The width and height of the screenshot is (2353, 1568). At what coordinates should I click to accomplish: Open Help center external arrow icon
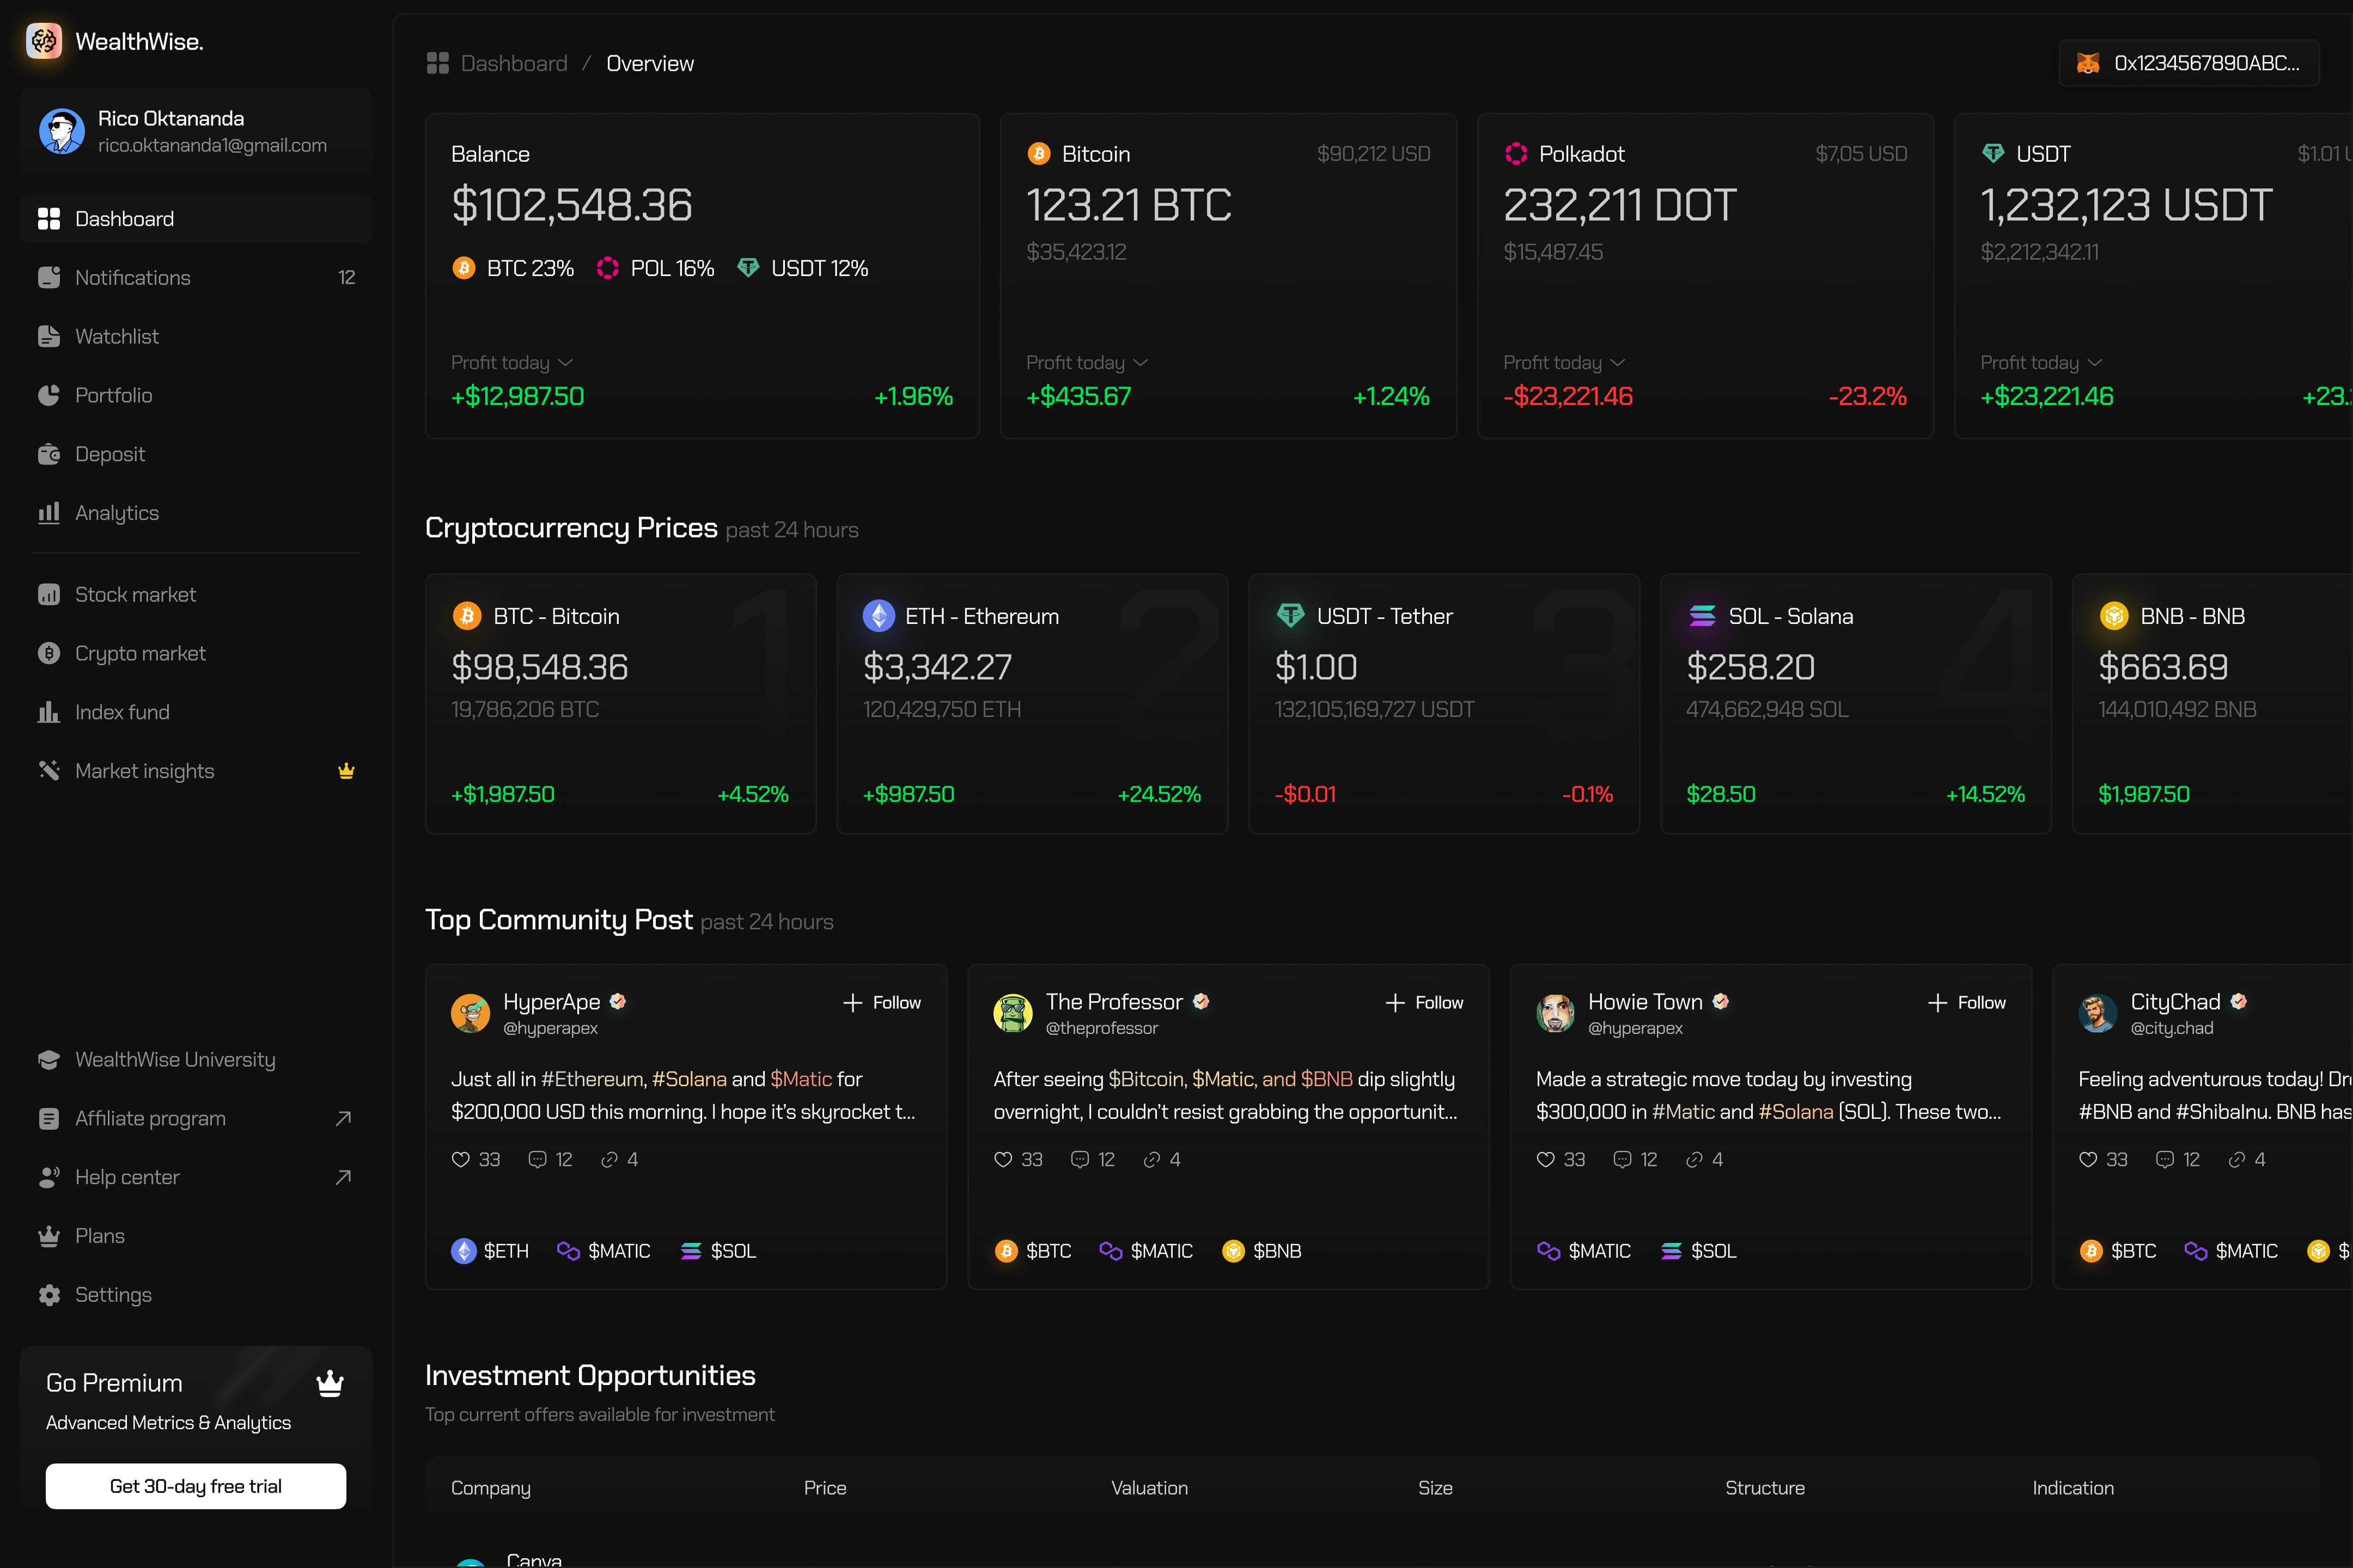(343, 1177)
